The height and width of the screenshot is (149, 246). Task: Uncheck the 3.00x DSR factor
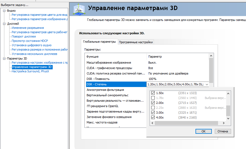pyautogui.click(x=153, y=112)
